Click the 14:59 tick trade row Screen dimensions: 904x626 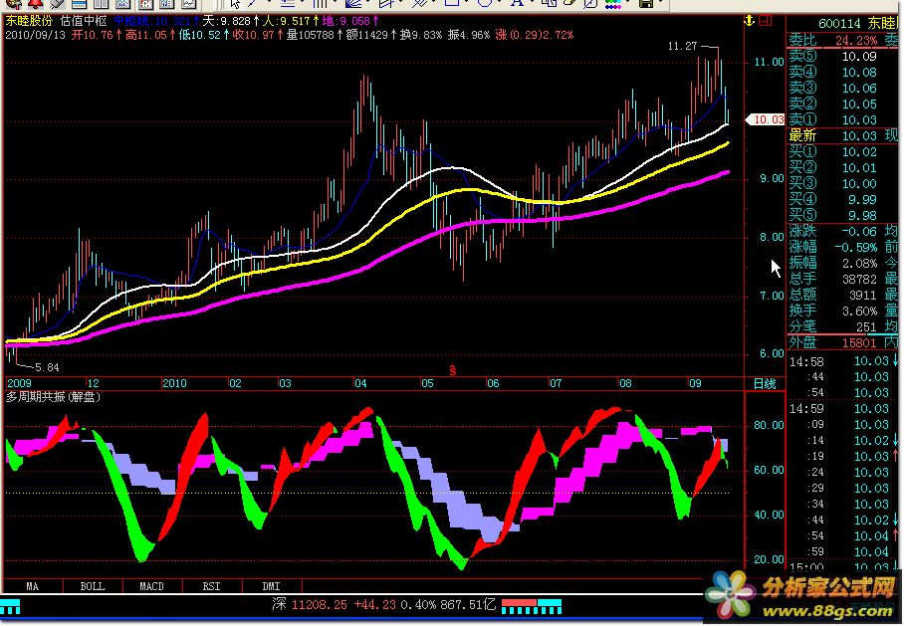point(843,409)
